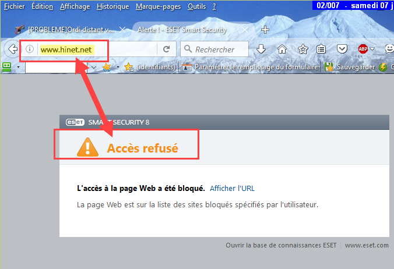Click the green lightning bolt icon
This screenshot has width=394, height=269.
tap(383, 67)
